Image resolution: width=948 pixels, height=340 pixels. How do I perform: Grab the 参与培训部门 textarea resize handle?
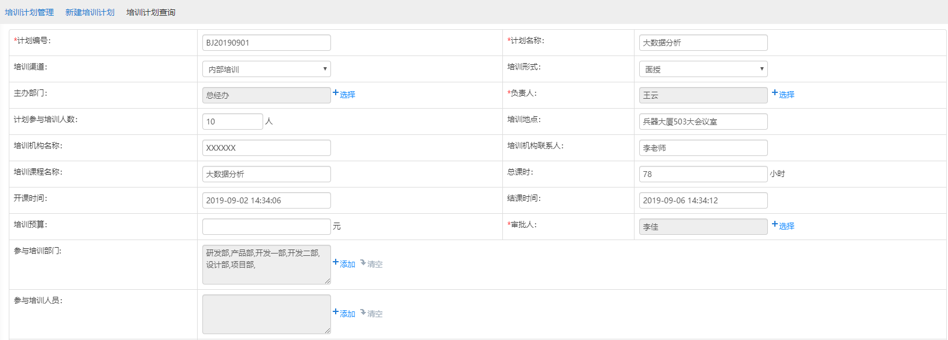click(328, 281)
